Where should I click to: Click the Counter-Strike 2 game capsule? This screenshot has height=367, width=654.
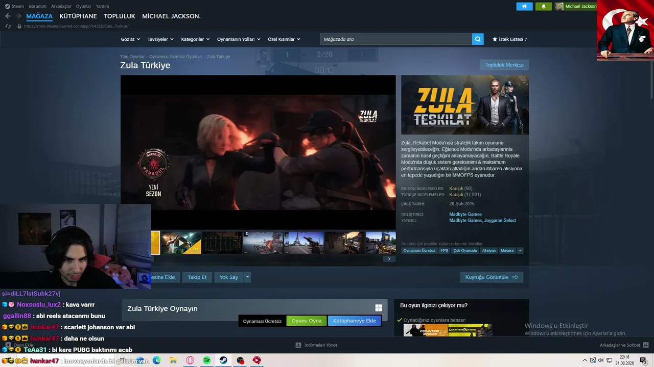click(x=426, y=330)
